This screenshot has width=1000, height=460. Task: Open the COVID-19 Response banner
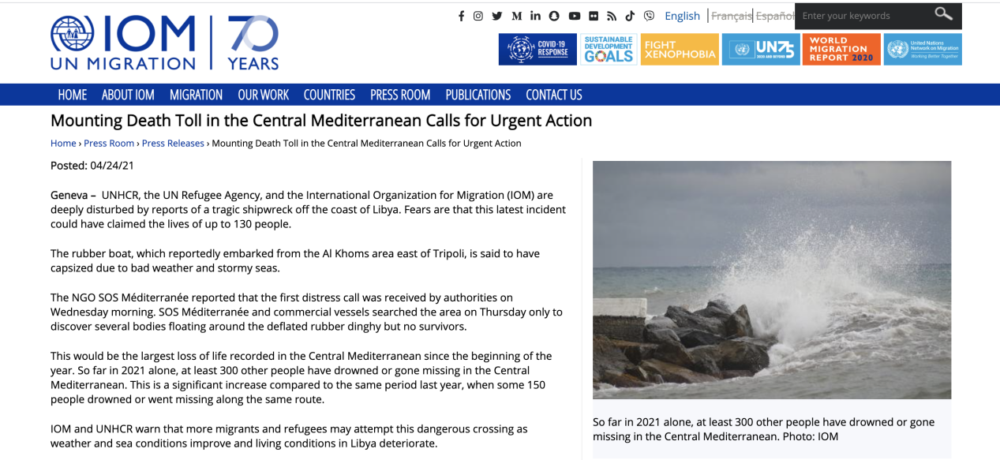[537, 50]
